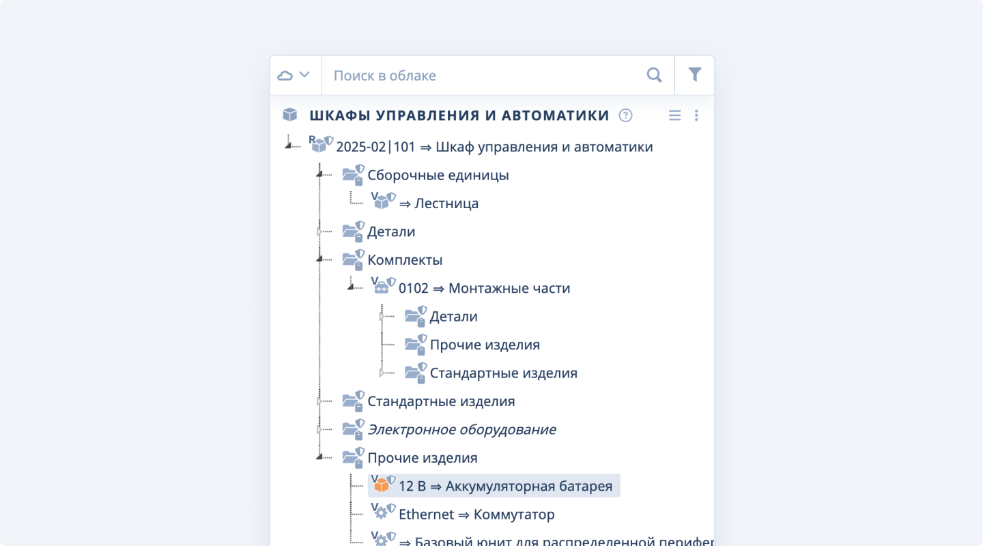The height and width of the screenshot is (546, 983).
Task: Click the orange cube icon of Аккумуляторная батарея
Action: pyautogui.click(x=380, y=485)
